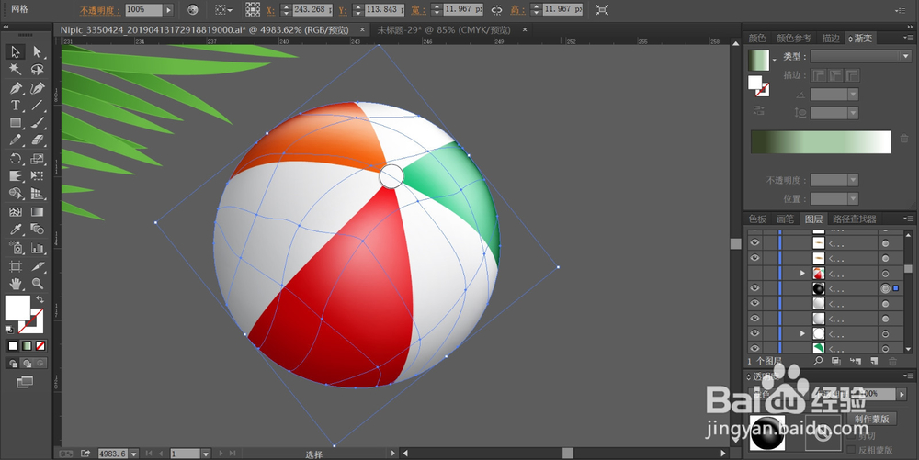The image size is (919, 460).
Task: Click the gradient fill preview swatch
Action: tap(758, 61)
